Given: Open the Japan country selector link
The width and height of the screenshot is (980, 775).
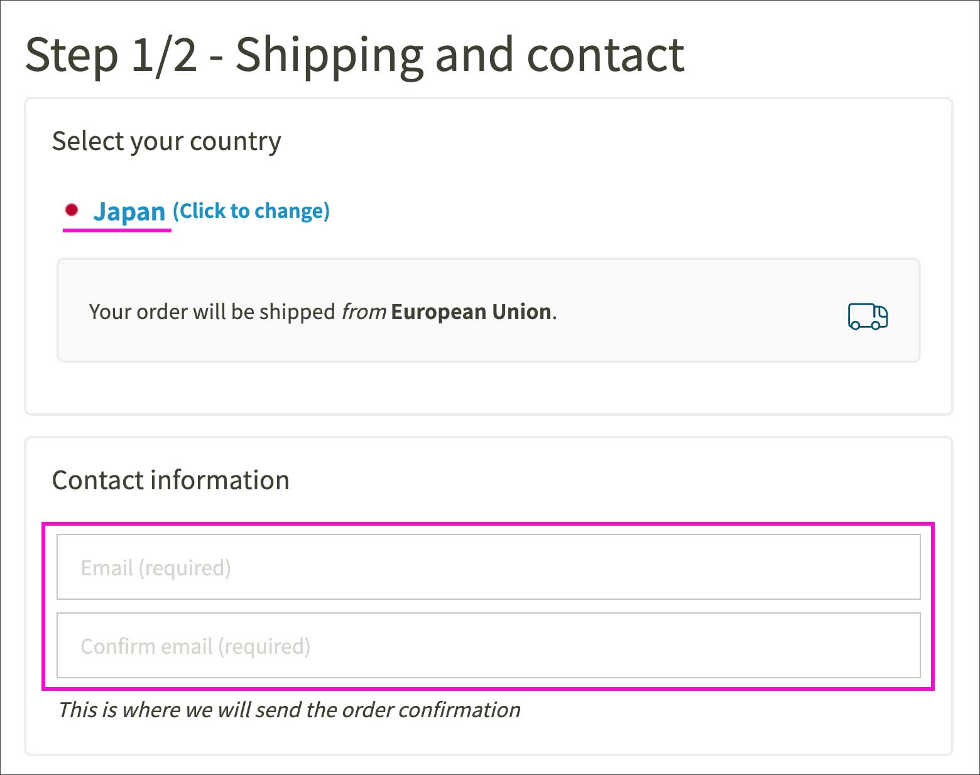Looking at the screenshot, I should [x=129, y=212].
